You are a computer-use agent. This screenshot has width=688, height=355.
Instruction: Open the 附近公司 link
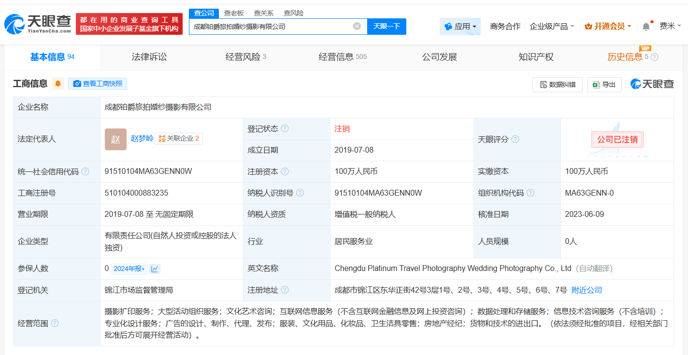tap(587, 290)
